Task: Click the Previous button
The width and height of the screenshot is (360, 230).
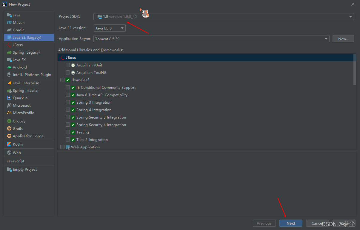Action: pos(264,223)
